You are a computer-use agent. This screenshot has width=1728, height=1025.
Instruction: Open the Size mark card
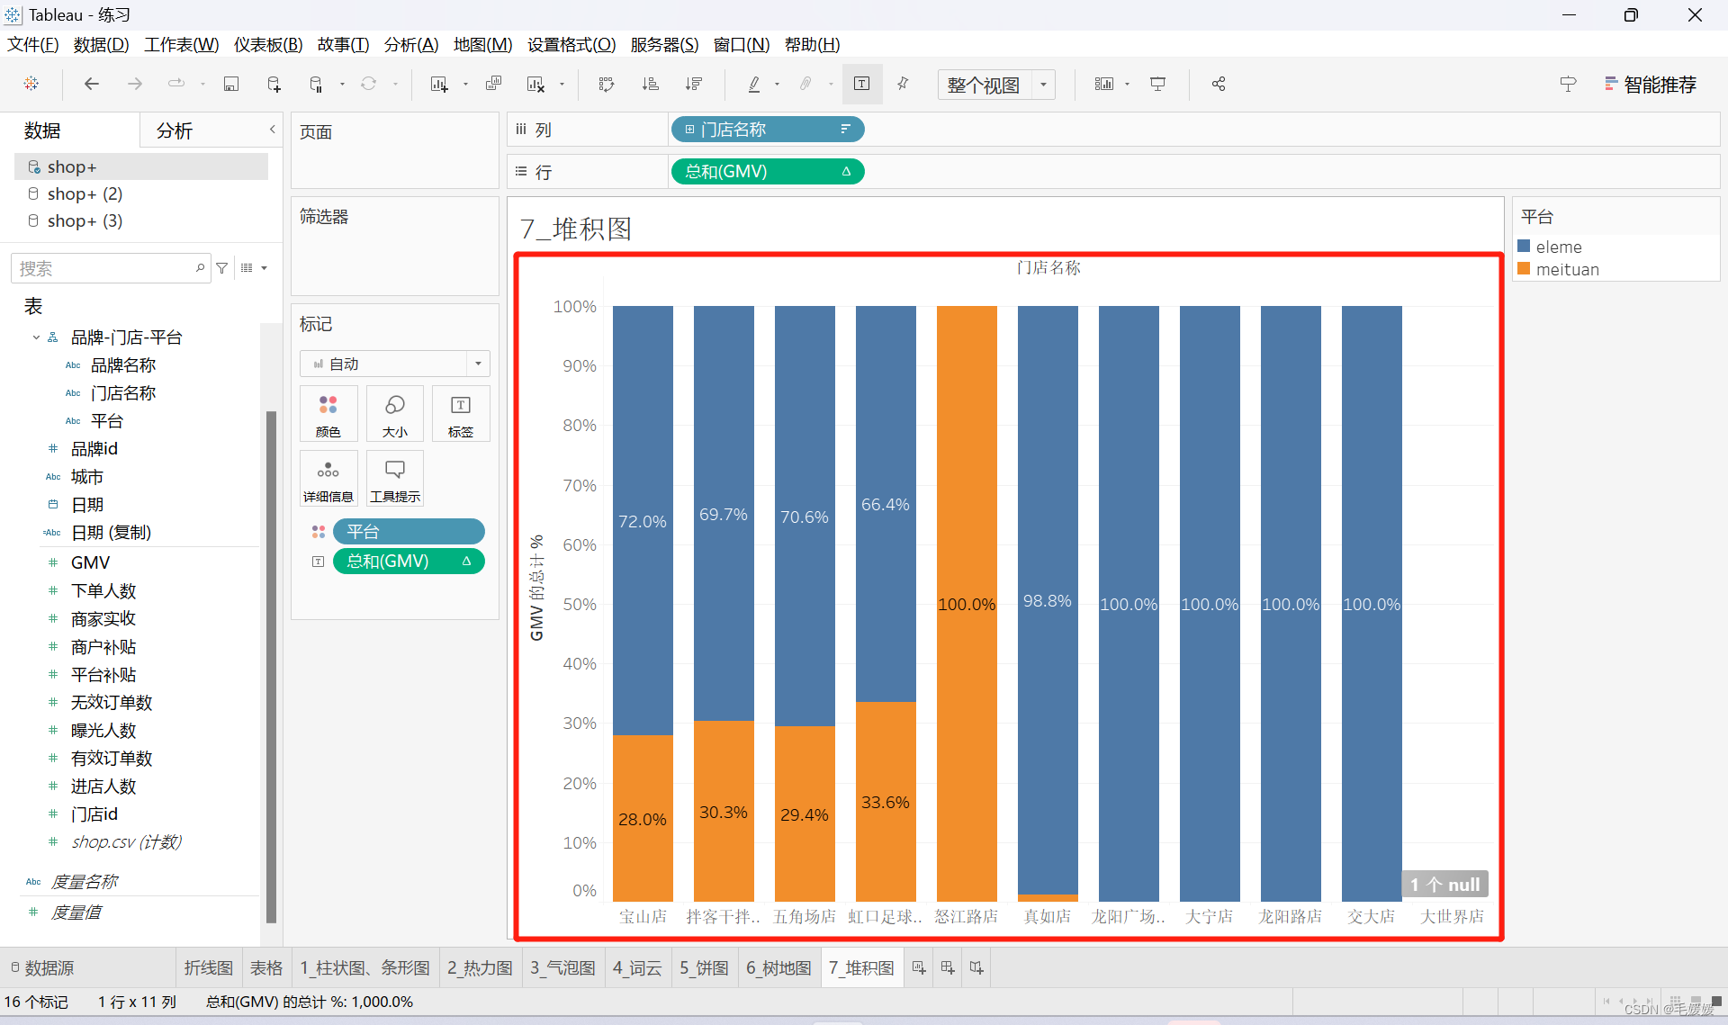tap(395, 414)
